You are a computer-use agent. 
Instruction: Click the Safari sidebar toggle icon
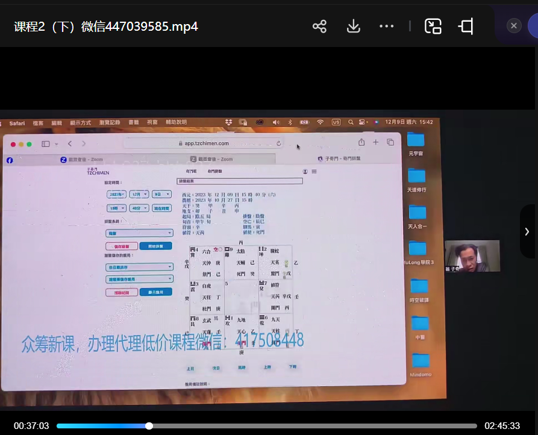(x=45, y=144)
